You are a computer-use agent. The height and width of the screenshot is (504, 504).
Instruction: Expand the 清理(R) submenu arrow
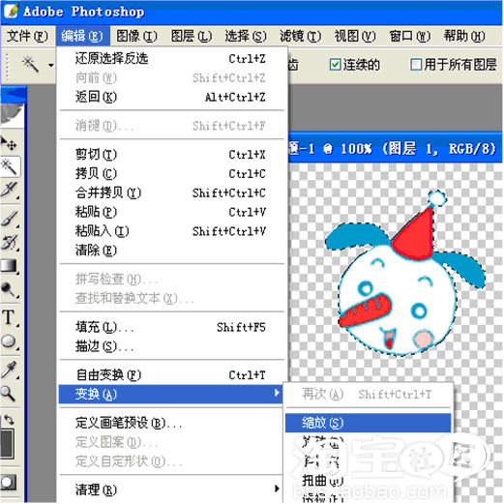(x=277, y=489)
